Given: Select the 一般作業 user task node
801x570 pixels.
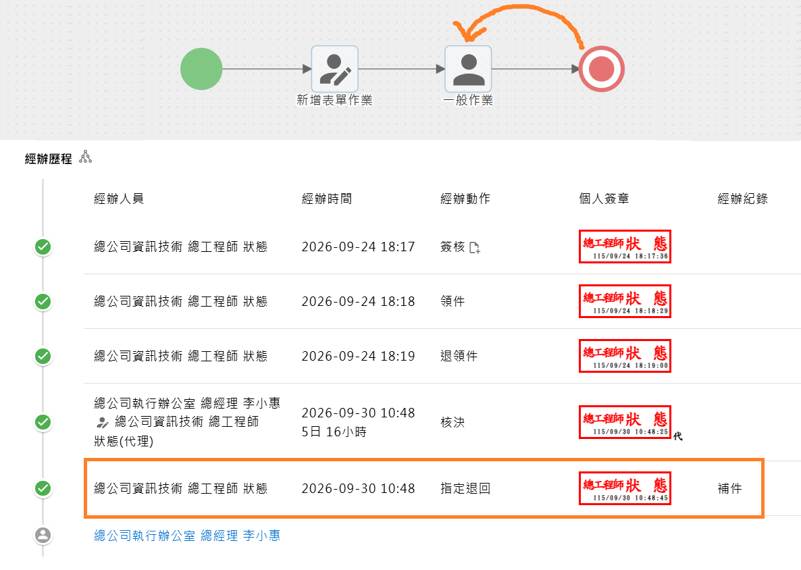Looking at the screenshot, I should click(x=468, y=69).
